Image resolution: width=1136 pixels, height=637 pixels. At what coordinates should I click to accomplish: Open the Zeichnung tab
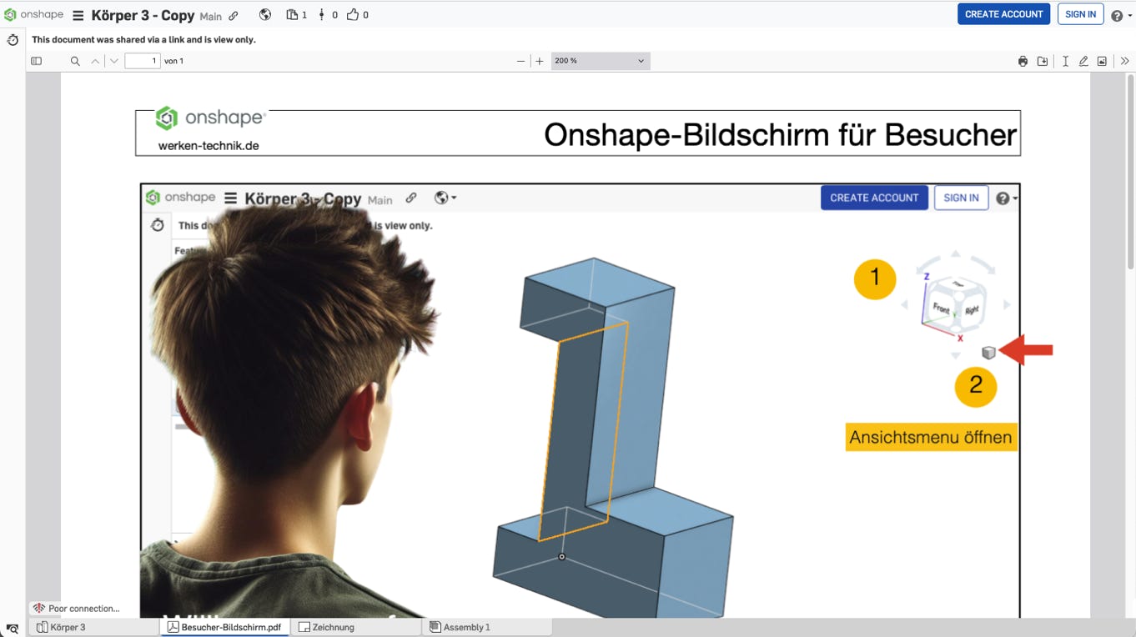coord(356,627)
